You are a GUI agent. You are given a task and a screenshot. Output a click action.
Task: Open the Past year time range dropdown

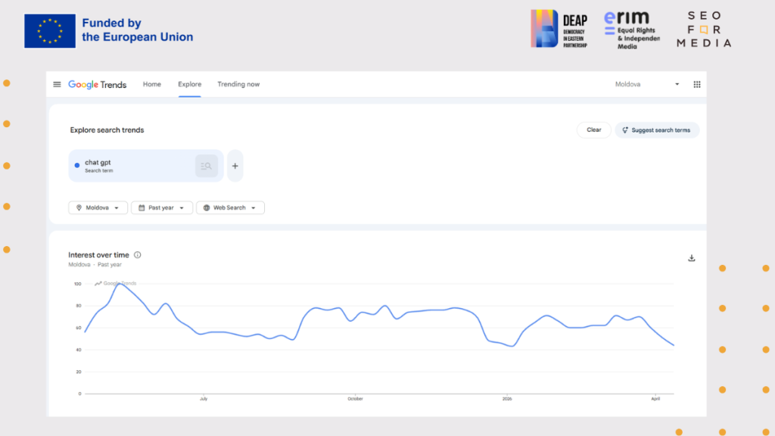pyautogui.click(x=161, y=207)
